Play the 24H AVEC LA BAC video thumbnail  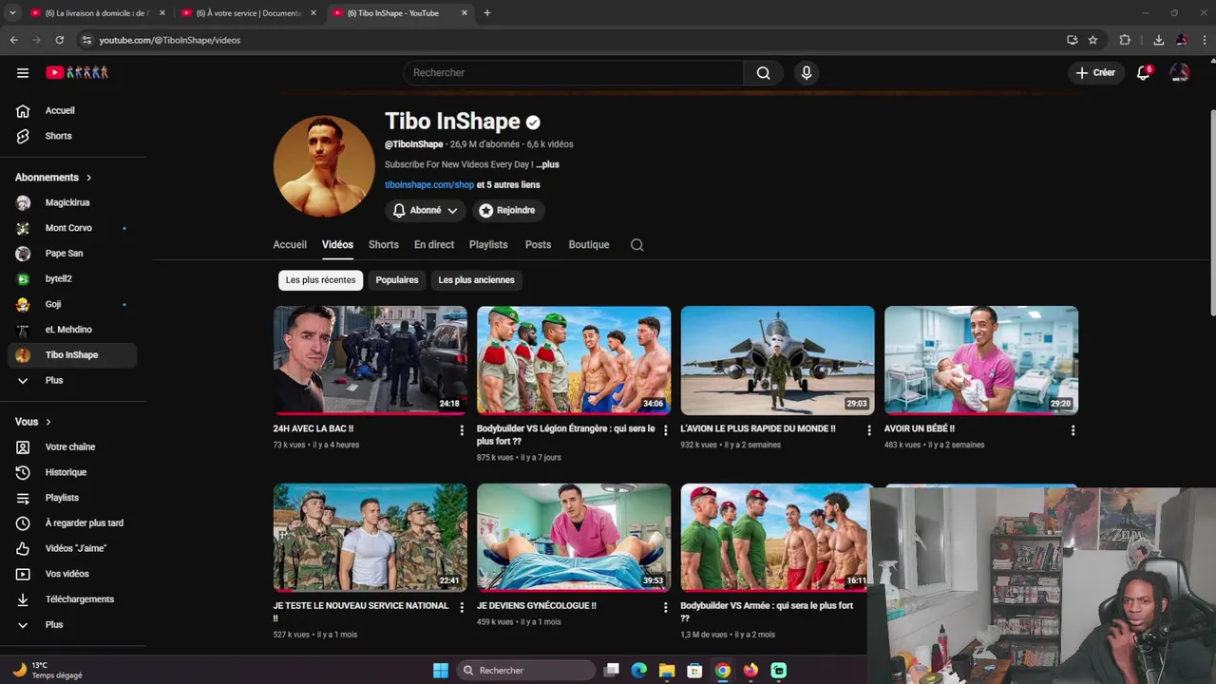(370, 360)
